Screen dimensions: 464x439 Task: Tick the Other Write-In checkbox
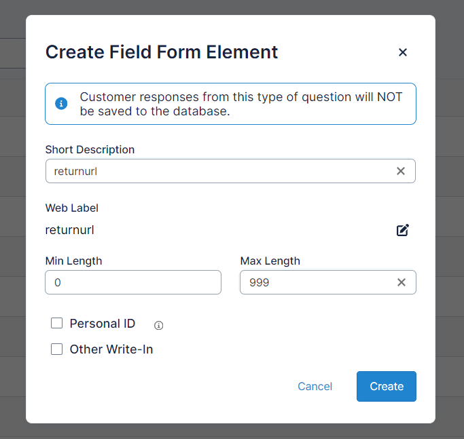tap(57, 349)
